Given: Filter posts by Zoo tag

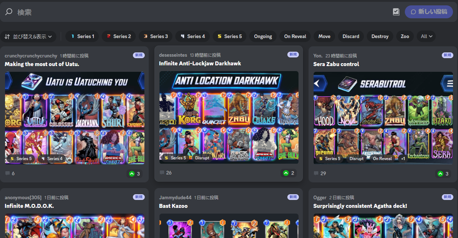Looking at the screenshot, I should tap(405, 36).
